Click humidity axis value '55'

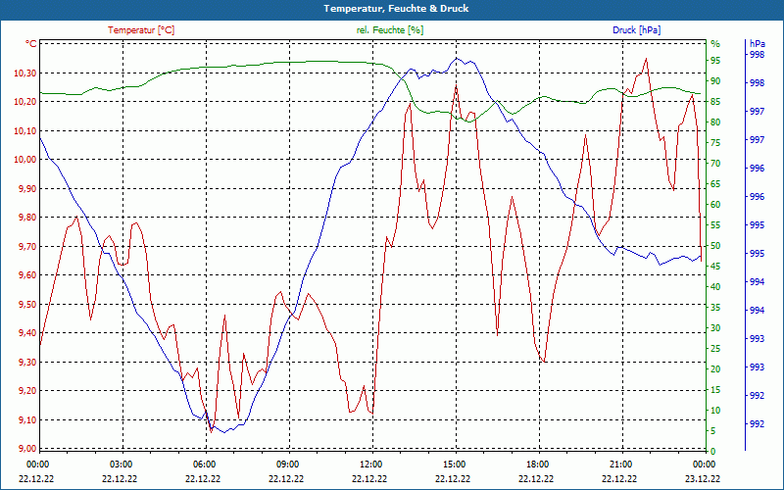(x=715, y=225)
